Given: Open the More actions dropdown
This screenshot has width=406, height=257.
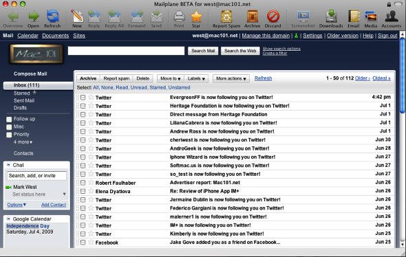Looking at the screenshot, I should pyautogui.click(x=231, y=78).
